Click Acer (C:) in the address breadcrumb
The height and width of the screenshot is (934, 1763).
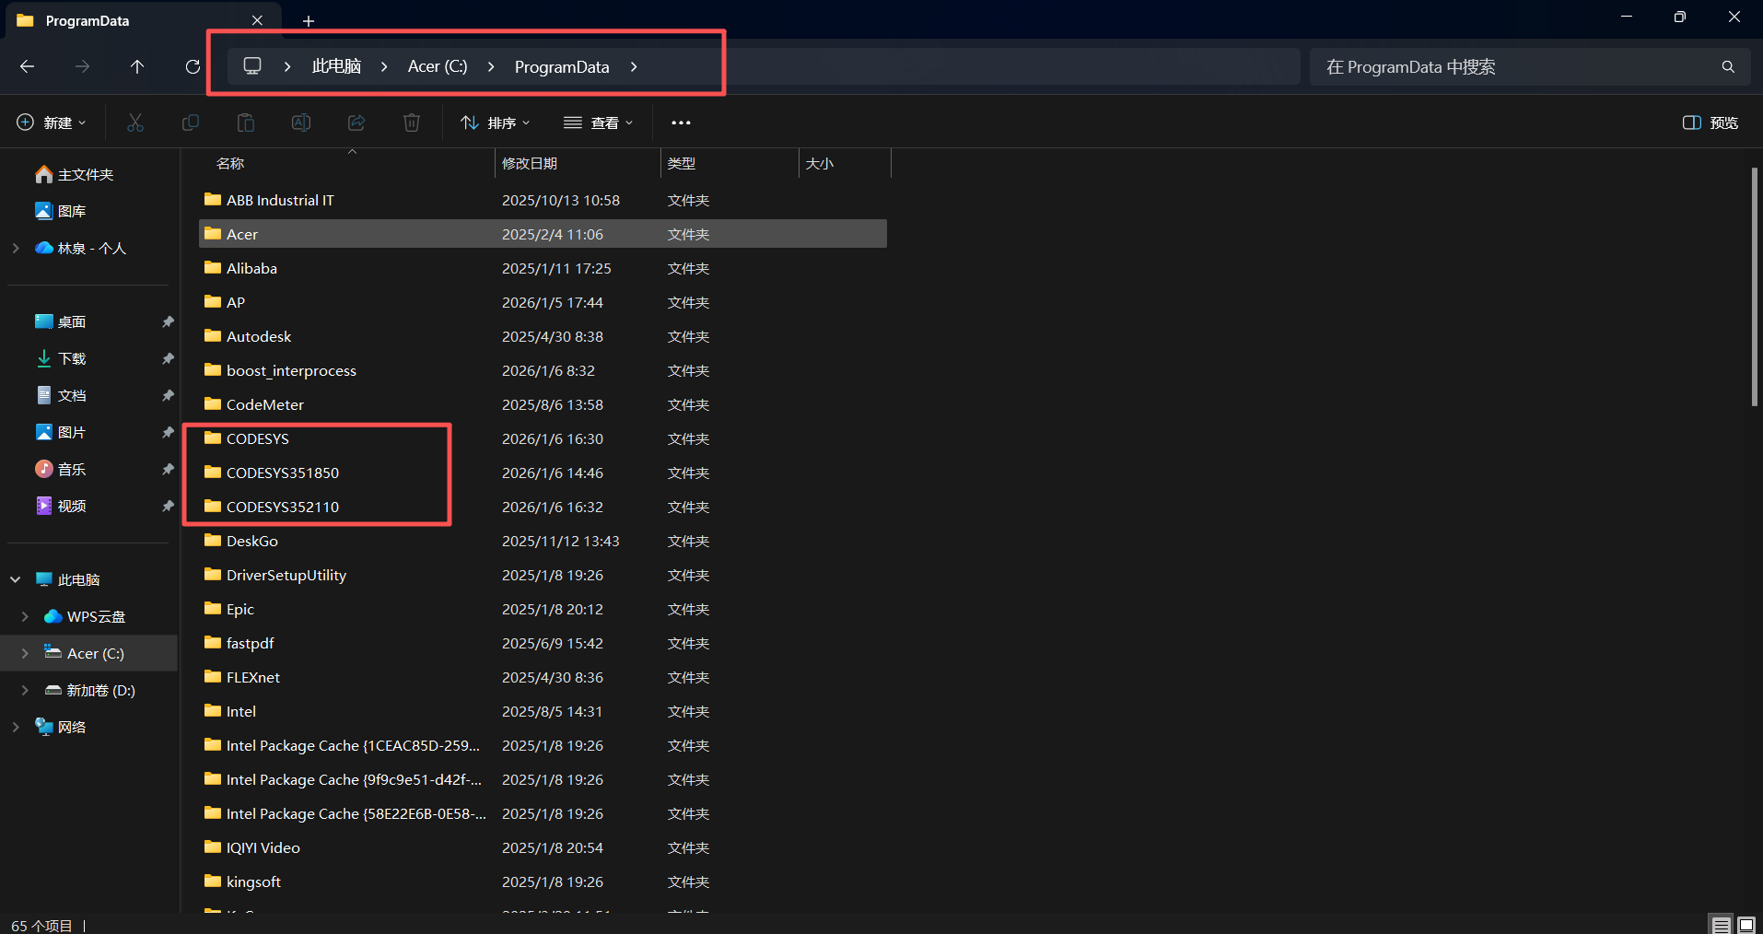(438, 66)
